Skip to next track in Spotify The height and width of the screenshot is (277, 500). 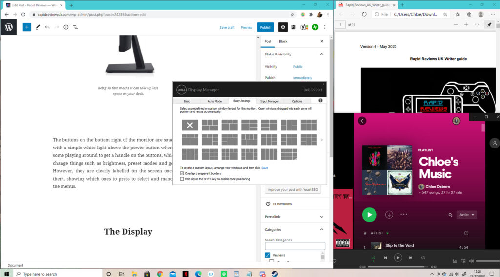[x=410, y=258]
